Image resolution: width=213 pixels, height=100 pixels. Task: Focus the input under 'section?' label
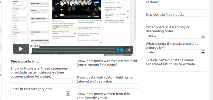pos(177,7)
